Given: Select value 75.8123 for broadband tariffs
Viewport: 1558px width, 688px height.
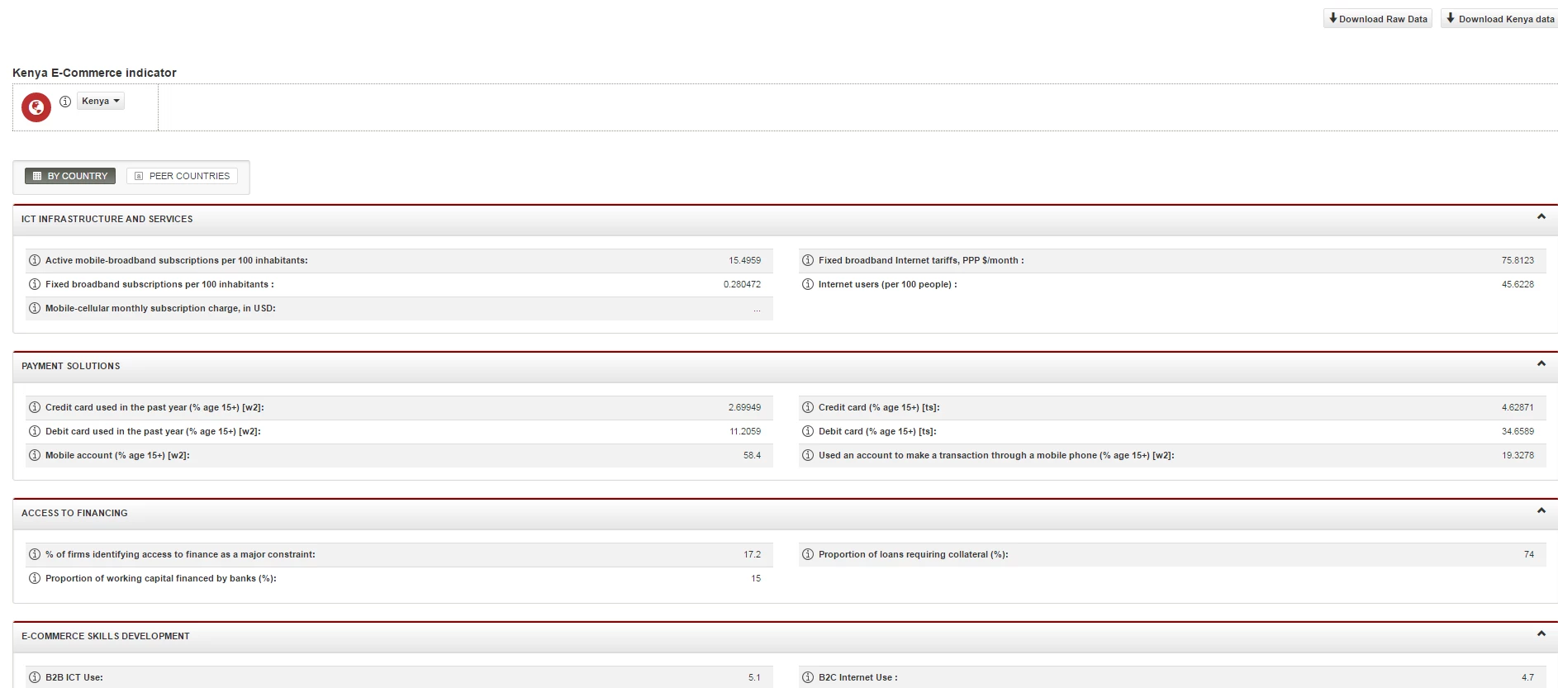Looking at the screenshot, I should pos(1518,260).
